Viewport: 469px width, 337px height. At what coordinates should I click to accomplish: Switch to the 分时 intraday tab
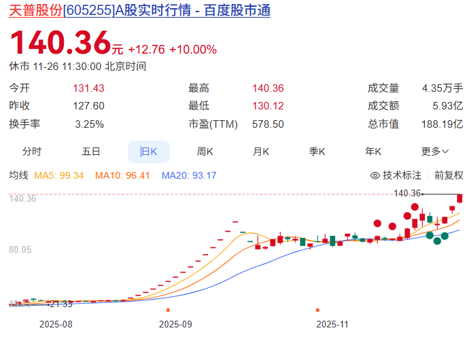point(32,152)
